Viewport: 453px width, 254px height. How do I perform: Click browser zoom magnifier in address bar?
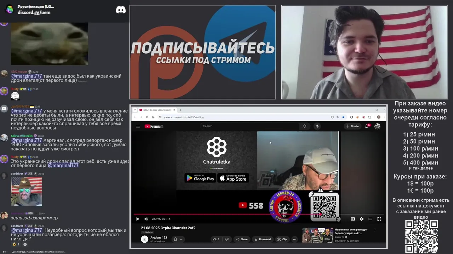tap(338, 117)
